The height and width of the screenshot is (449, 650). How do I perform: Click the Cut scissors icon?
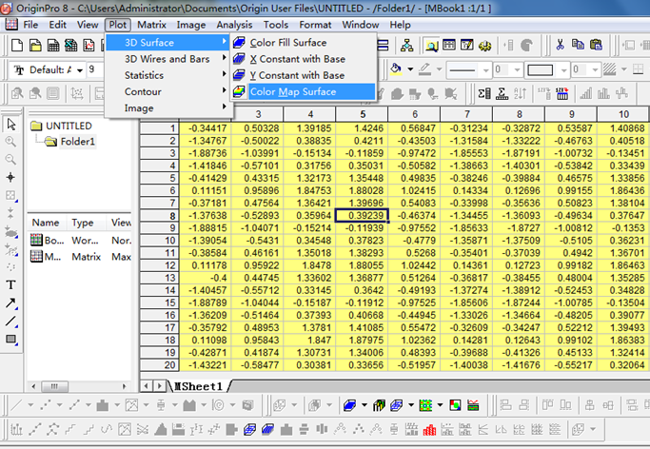(560, 45)
